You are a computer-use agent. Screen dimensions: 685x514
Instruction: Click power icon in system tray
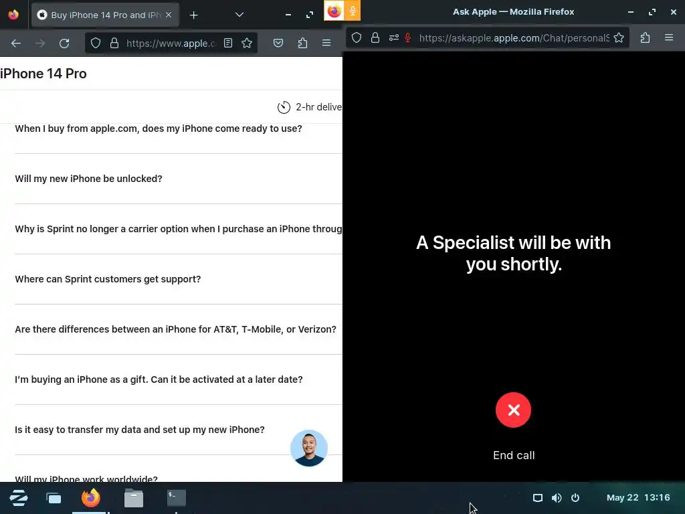click(575, 498)
